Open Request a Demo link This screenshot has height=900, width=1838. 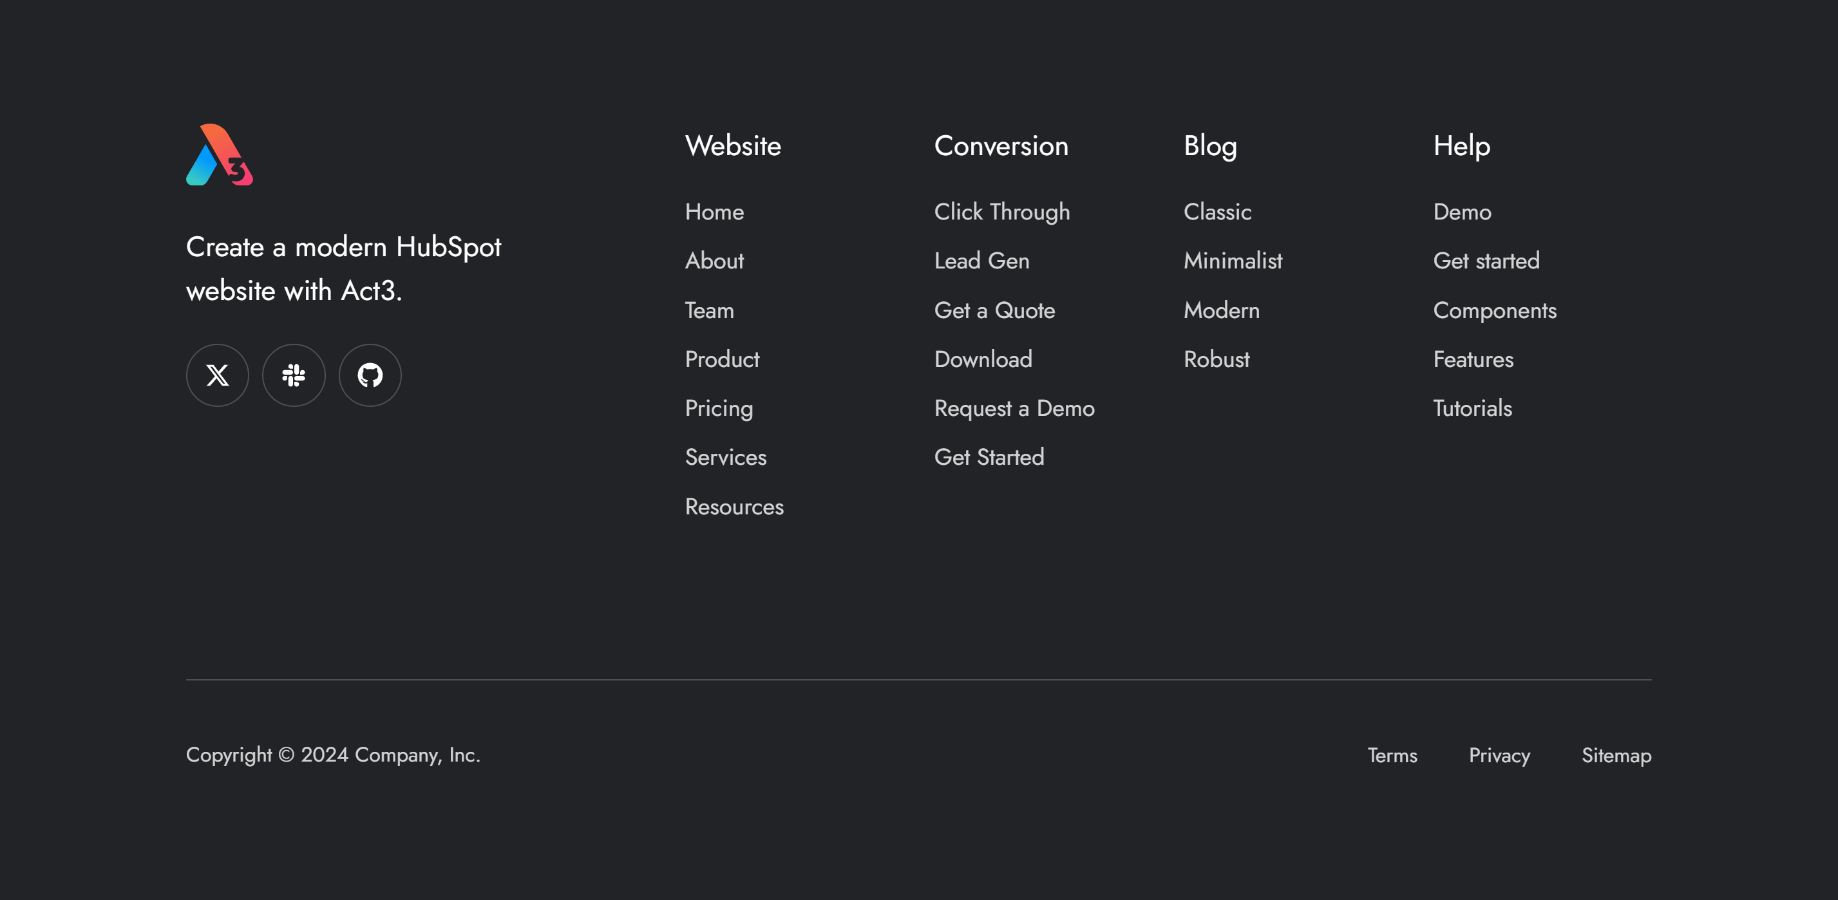coord(1014,409)
